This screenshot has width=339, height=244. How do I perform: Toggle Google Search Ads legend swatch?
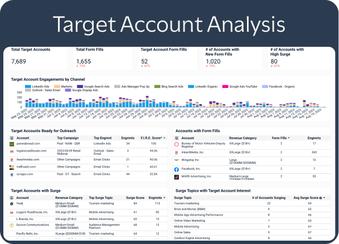pyautogui.click(x=80, y=86)
